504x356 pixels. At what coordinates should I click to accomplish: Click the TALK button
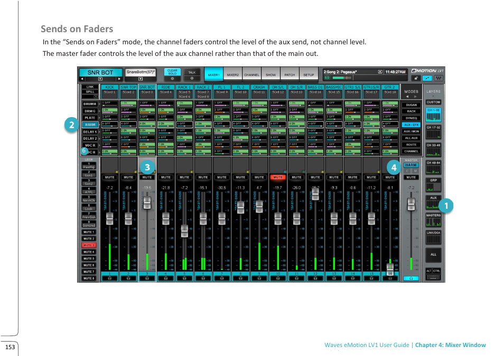coord(192,72)
